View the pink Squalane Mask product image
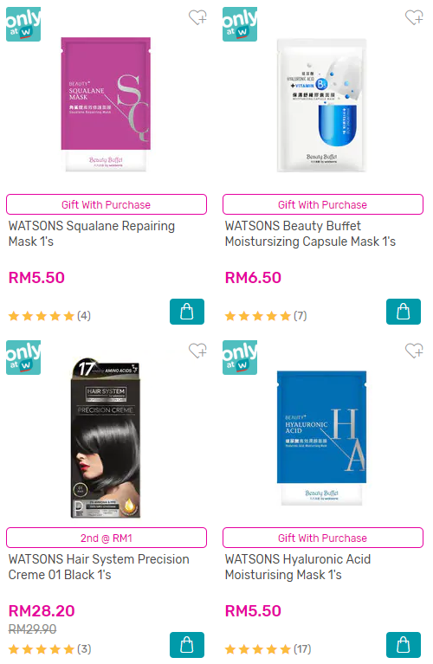Screen dimensions: 433x664 click(106, 104)
